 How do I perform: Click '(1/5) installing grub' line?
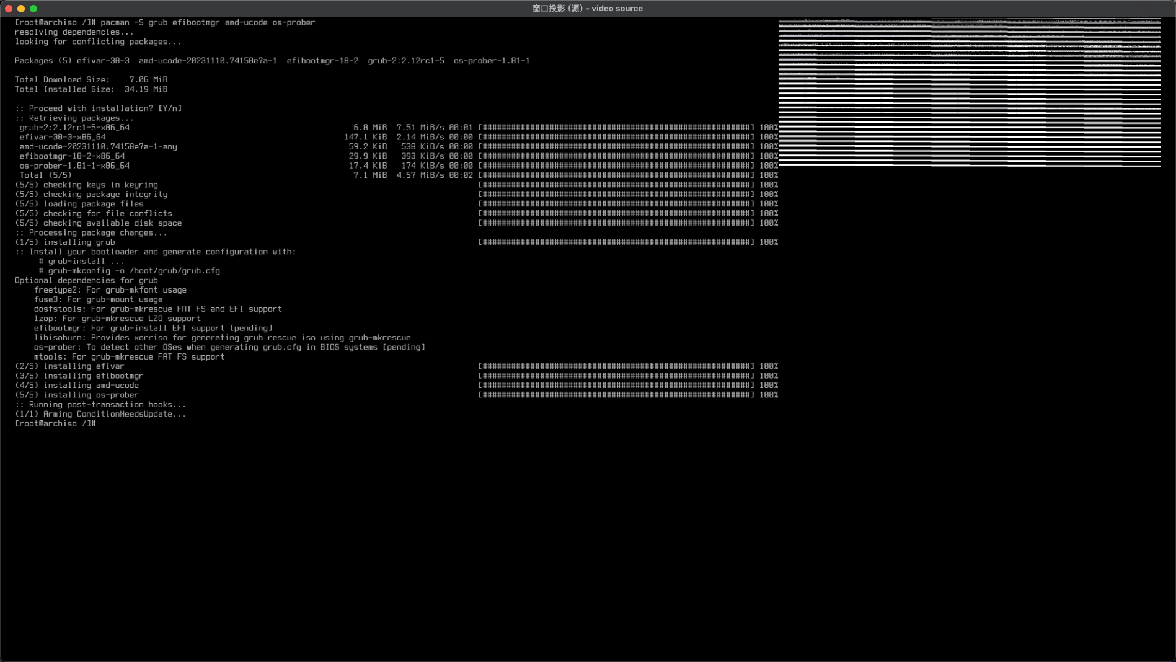tap(65, 242)
